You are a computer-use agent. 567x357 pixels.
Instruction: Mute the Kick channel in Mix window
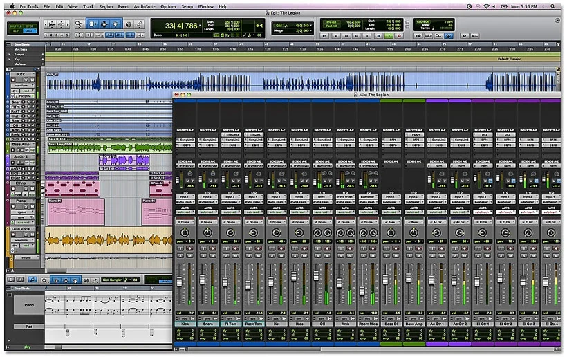[189, 256]
